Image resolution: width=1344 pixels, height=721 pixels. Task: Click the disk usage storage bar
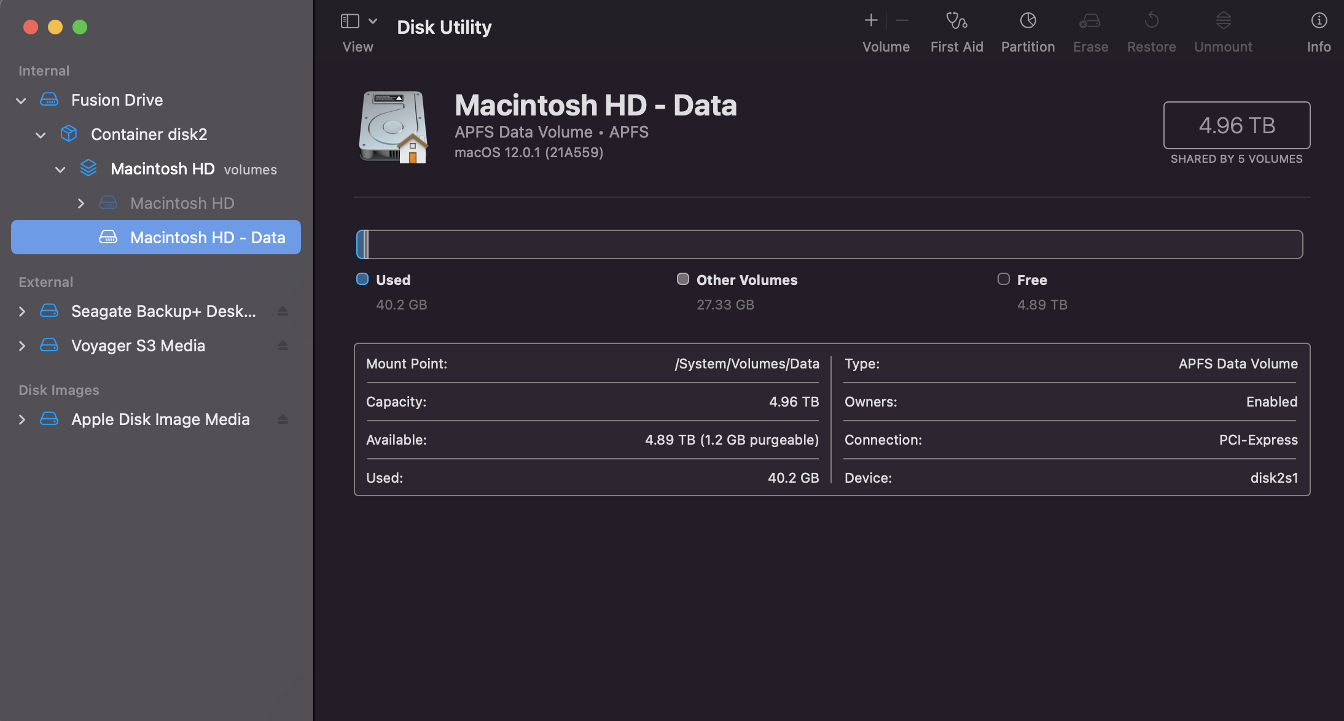tap(829, 244)
